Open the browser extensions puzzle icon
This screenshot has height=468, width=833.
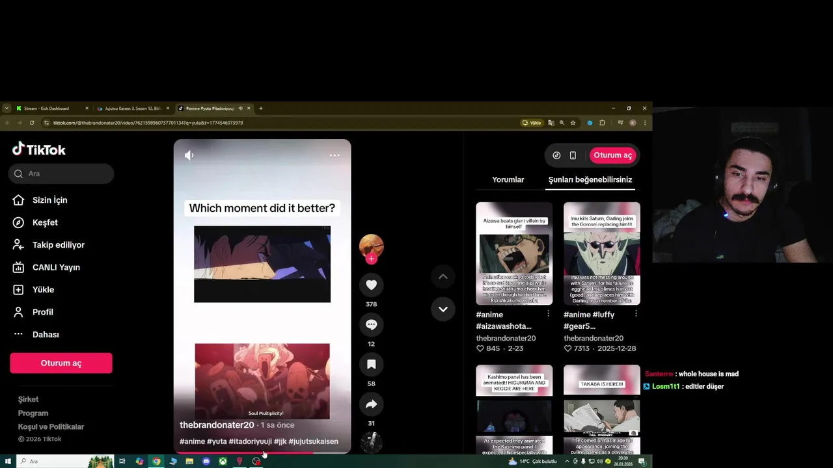click(x=603, y=123)
